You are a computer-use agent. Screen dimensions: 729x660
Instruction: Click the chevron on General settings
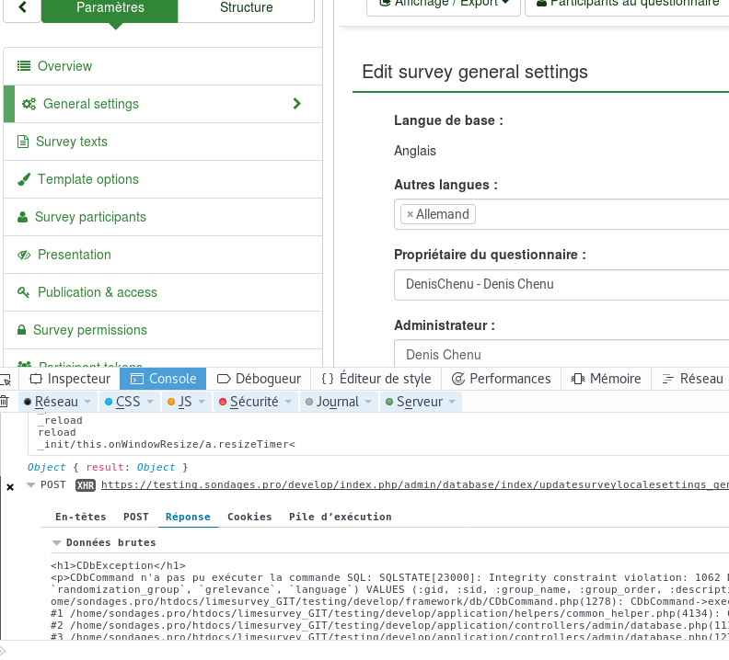pos(296,104)
